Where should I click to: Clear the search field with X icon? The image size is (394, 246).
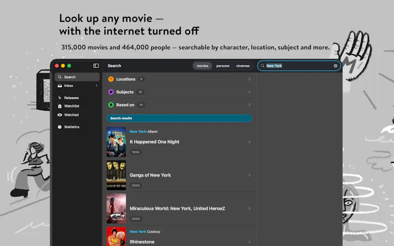(335, 66)
